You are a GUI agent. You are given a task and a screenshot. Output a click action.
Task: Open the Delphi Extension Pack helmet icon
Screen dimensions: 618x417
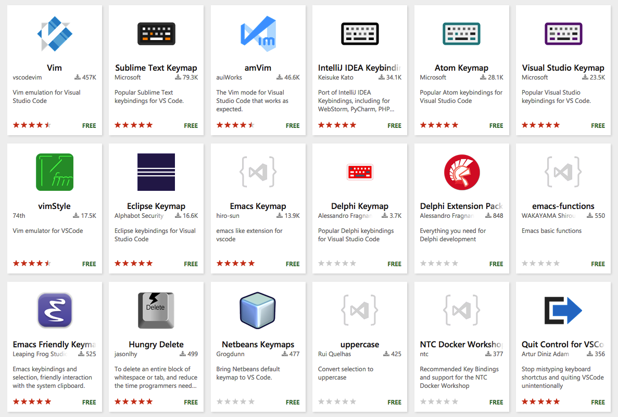[462, 172]
